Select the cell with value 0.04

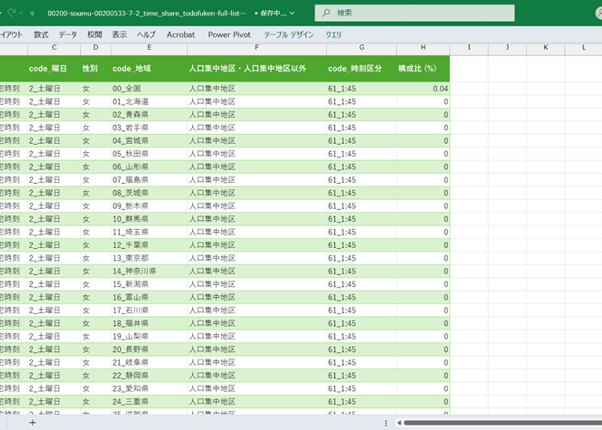coord(423,89)
